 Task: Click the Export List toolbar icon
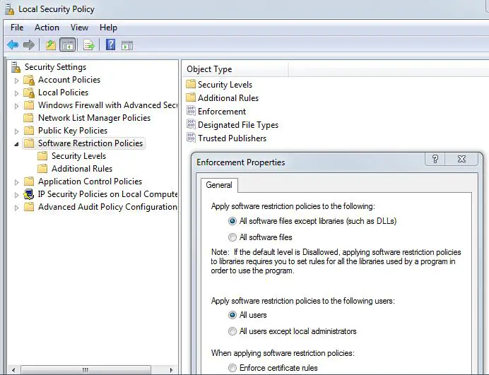point(89,45)
